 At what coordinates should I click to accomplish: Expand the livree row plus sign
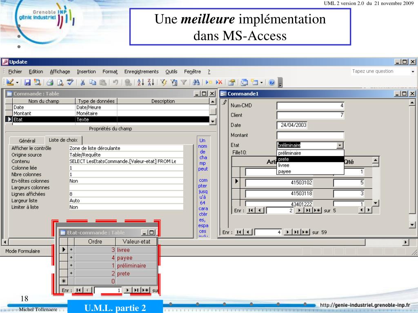click(71, 250)
